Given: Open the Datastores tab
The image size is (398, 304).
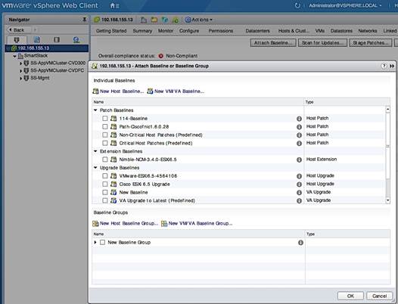Looking at the screenshot, I should pos(341,31).
